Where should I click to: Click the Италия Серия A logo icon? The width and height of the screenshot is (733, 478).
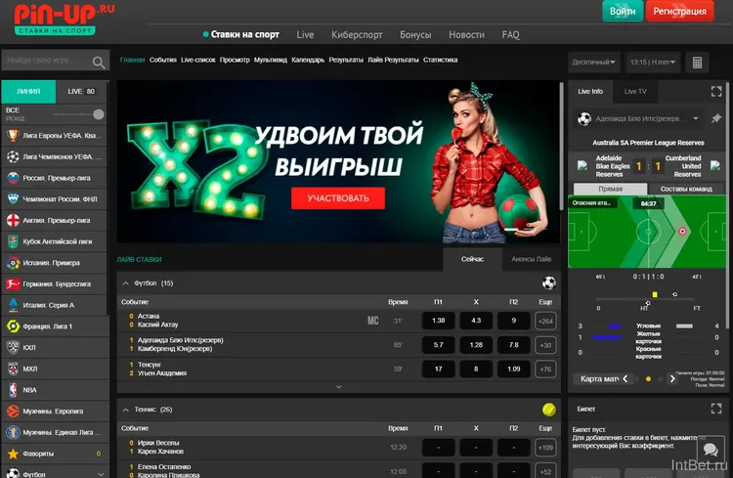coord(13,305)
